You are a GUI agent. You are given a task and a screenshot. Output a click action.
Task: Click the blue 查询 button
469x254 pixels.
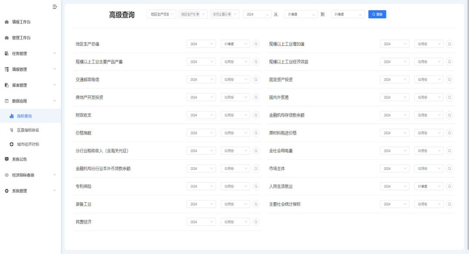coord(377,14)
